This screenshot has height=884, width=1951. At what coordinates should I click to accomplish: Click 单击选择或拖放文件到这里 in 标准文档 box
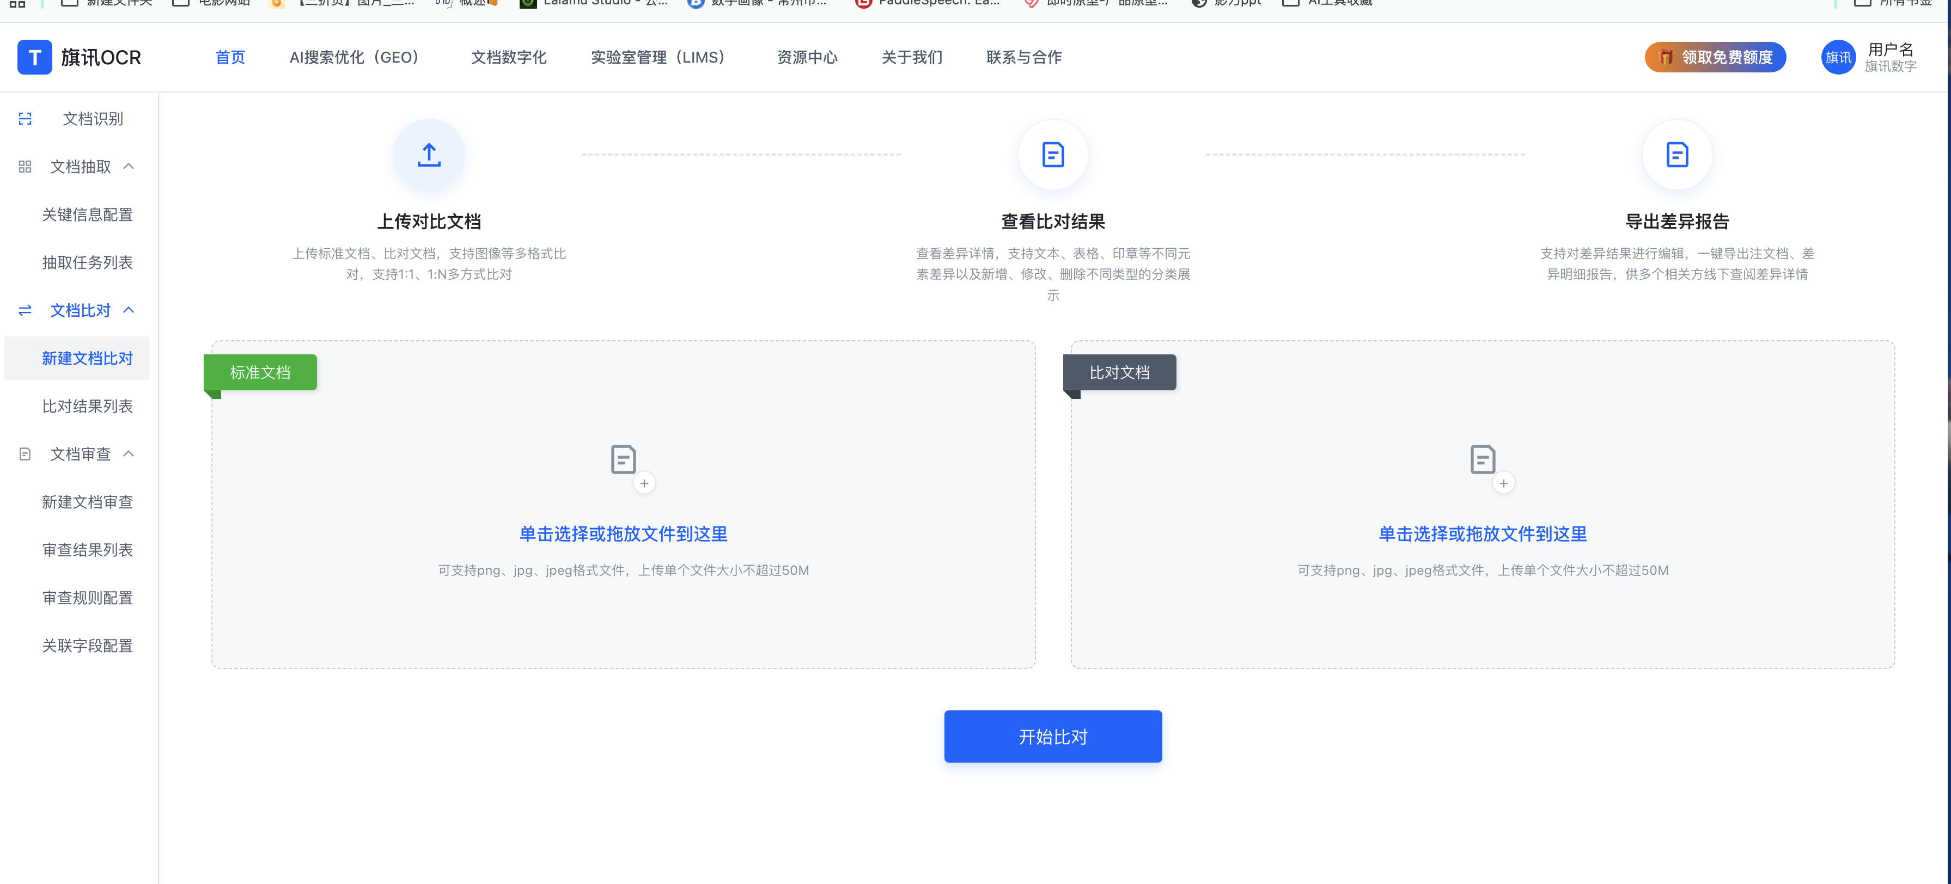coord(623,535)
